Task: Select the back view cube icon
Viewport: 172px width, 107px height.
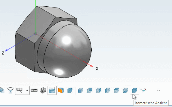Action: point(90,90)
